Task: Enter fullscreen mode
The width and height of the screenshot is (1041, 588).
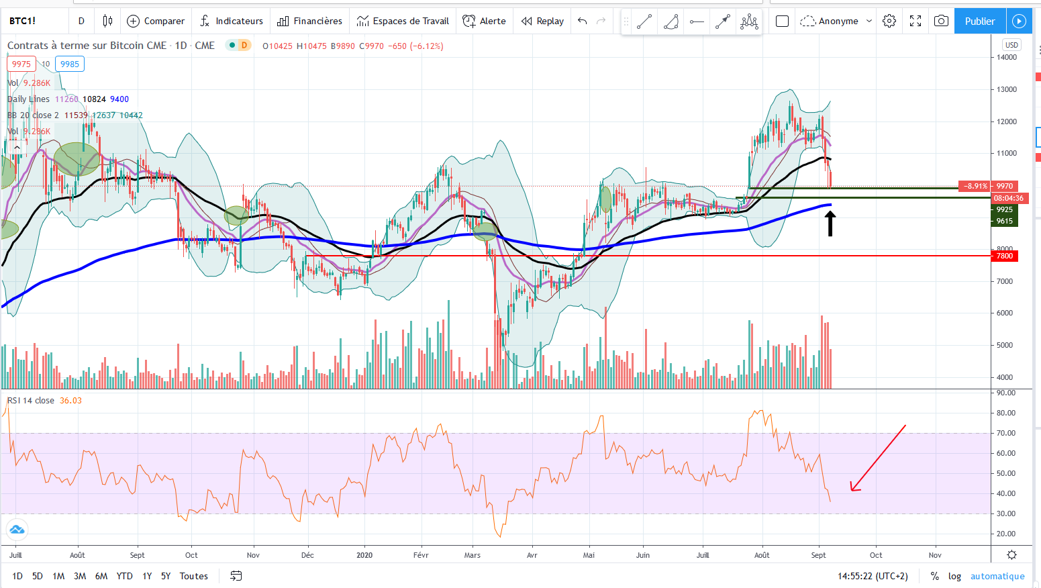Action: (x=915, y=21)
